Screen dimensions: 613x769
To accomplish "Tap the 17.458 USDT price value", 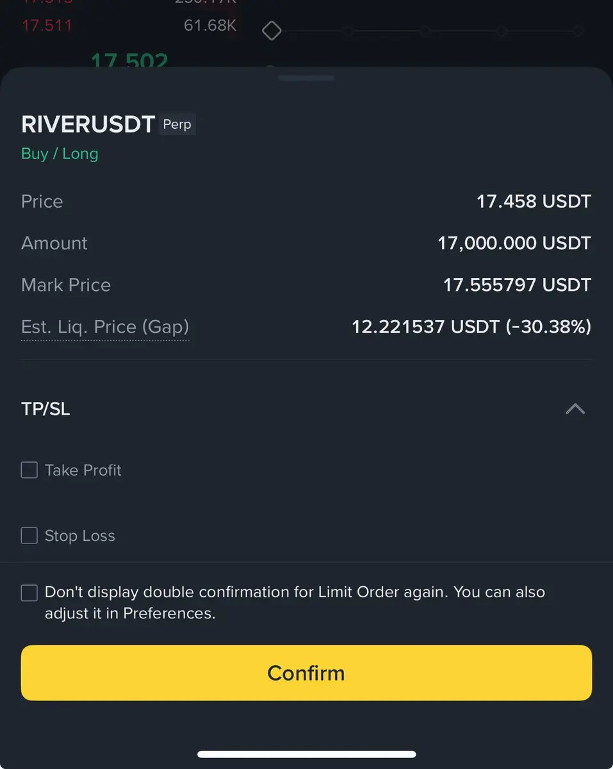I will (x=534, y=201).
